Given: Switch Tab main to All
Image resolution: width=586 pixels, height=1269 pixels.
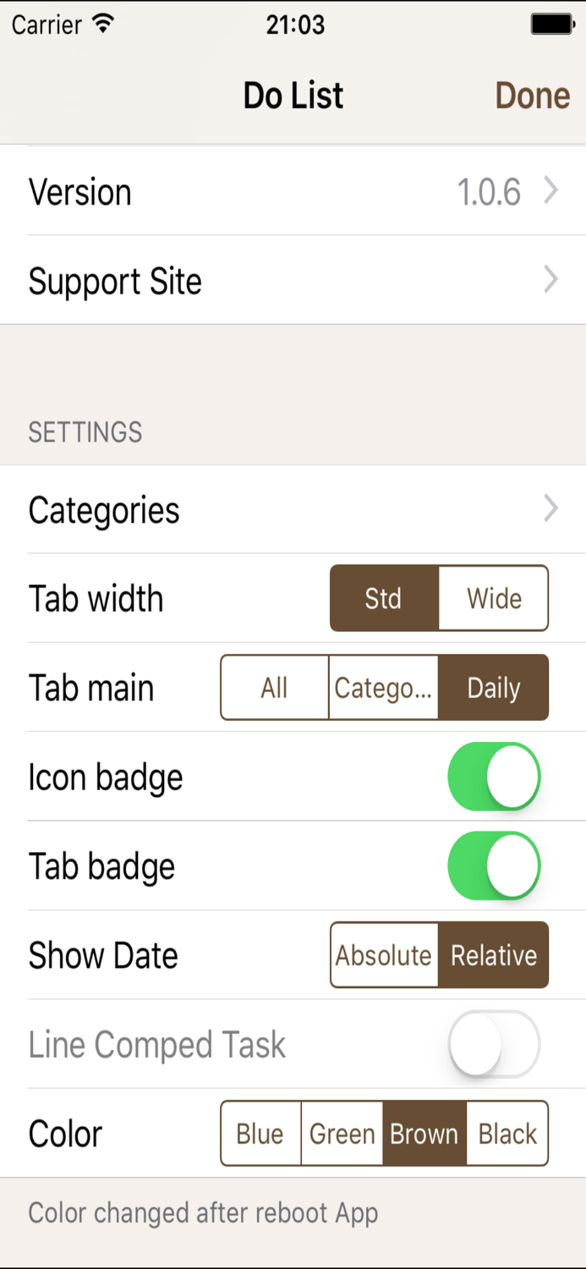Looking at the screenshot, I should pyautogui.click(x=274, y=688).
